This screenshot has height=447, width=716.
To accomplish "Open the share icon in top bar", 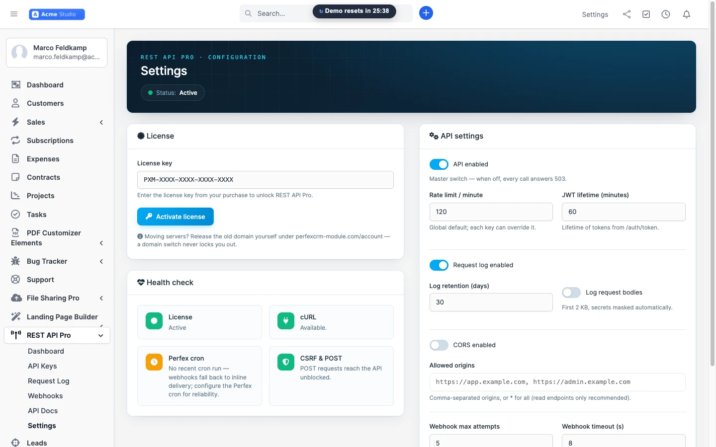I will click(x=626, y=14).
